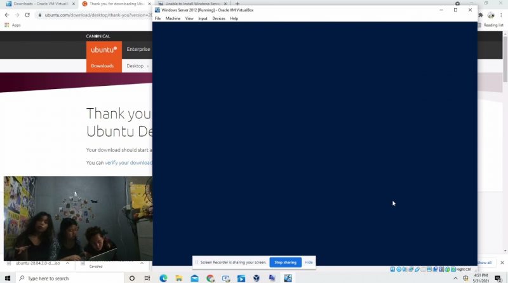Switch to the Thank you for downloading Ubuntu tab
This screenshot has height=283, width=508.
tap(117, 4)
